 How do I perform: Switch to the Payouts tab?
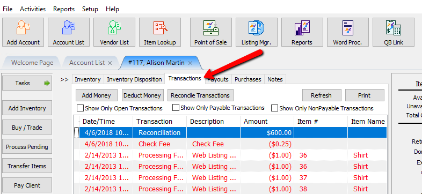coord(219,79)
